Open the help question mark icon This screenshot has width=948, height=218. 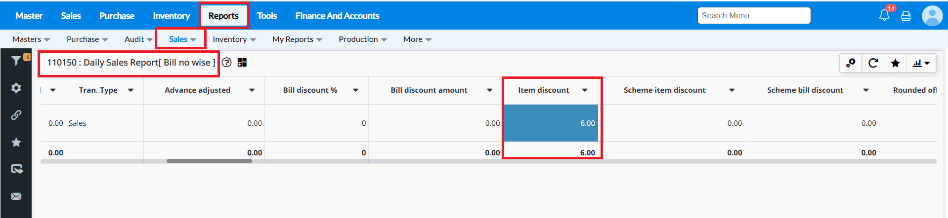tap(226, 63)
